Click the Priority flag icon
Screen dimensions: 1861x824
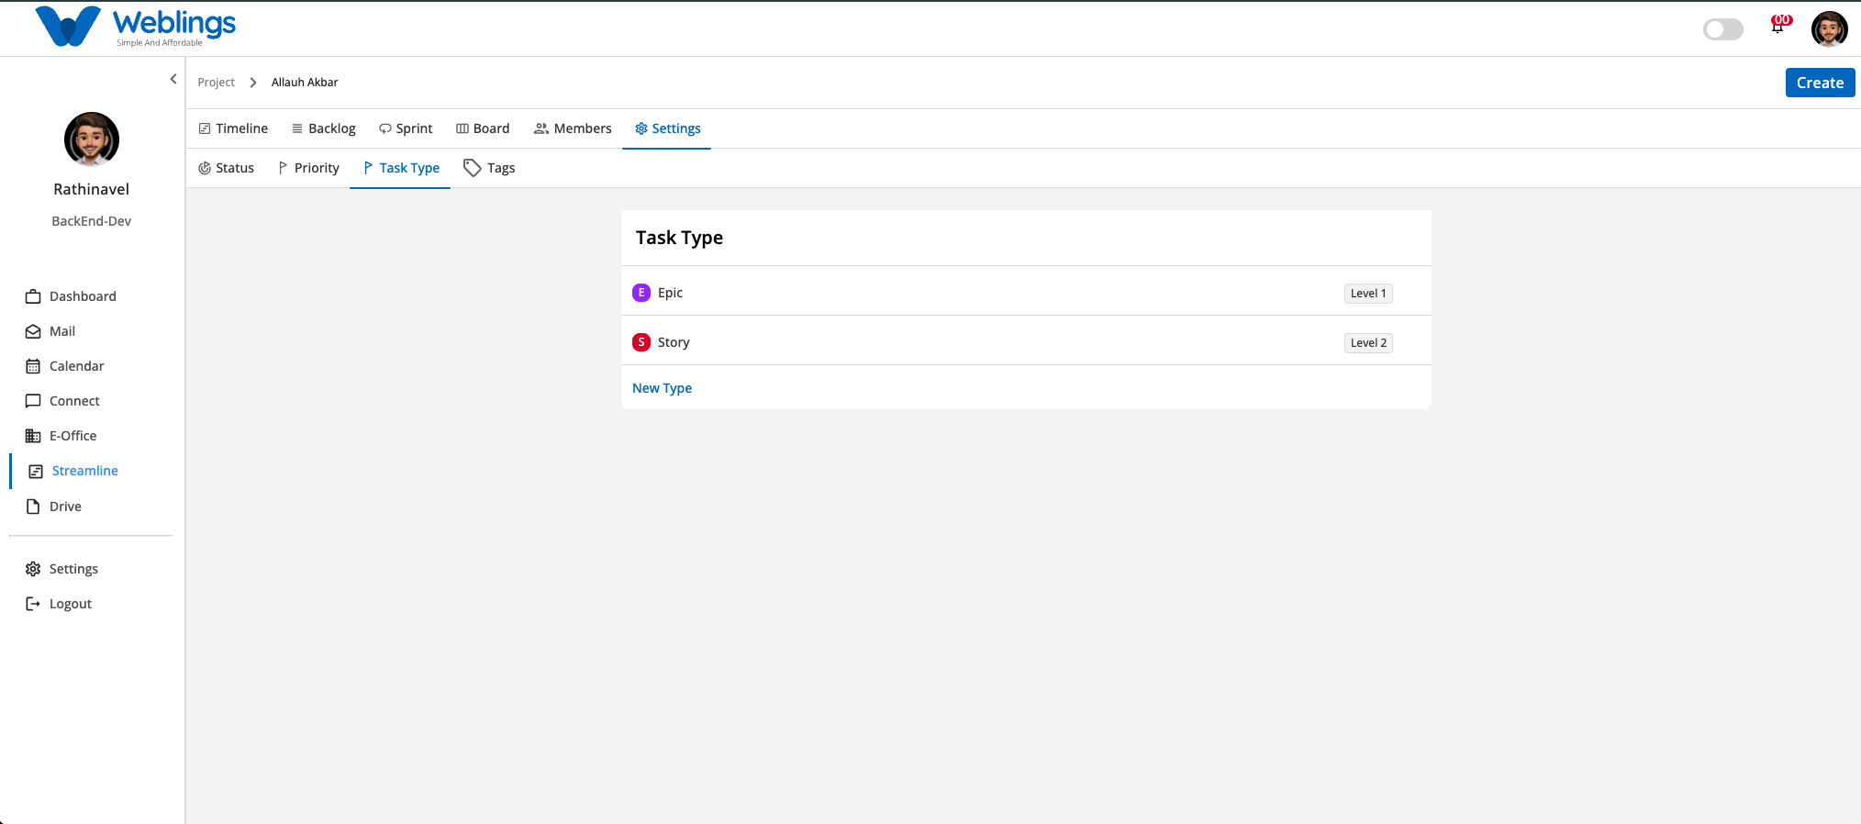(283, 168)
